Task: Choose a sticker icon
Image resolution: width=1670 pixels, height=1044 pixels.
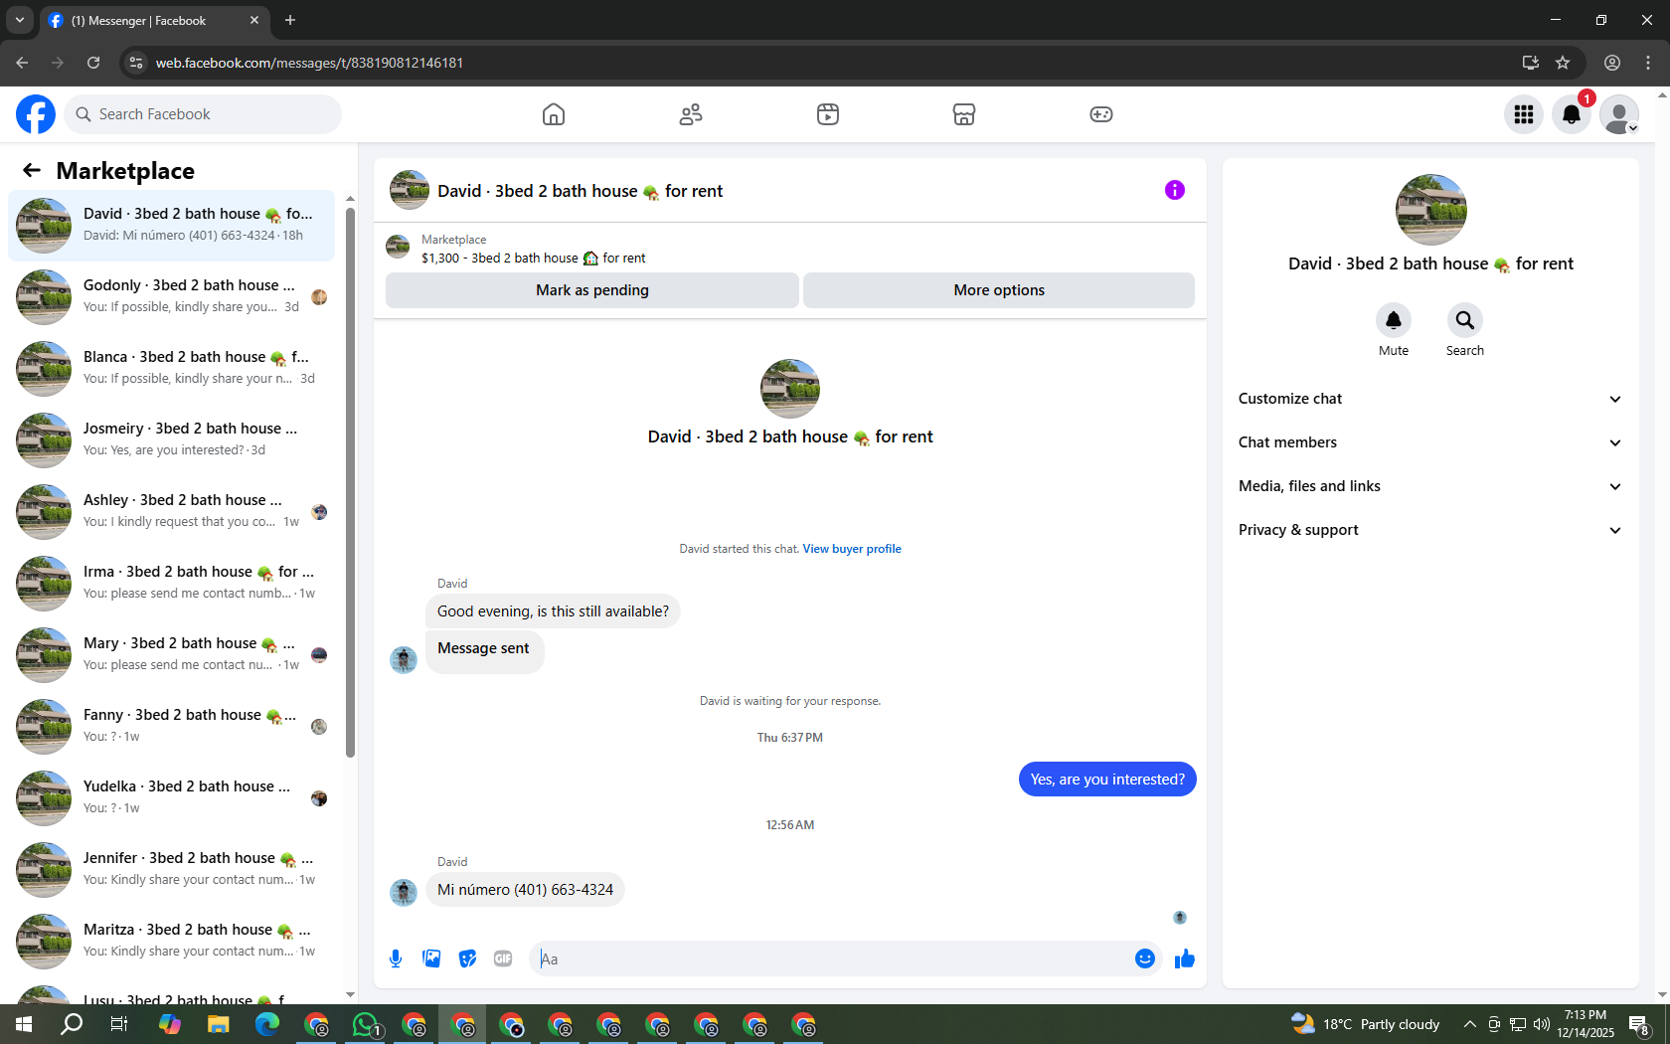Action: (x=467, y=958)
